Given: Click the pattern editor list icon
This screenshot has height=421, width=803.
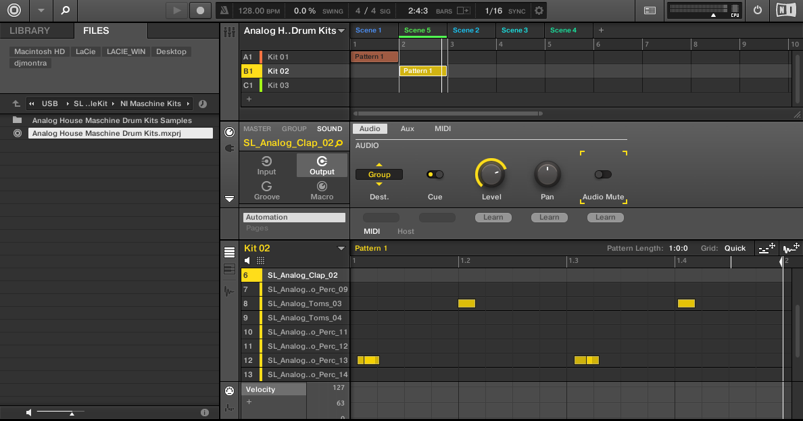Looking at the screenshot, I should click(x=229, y=252).
